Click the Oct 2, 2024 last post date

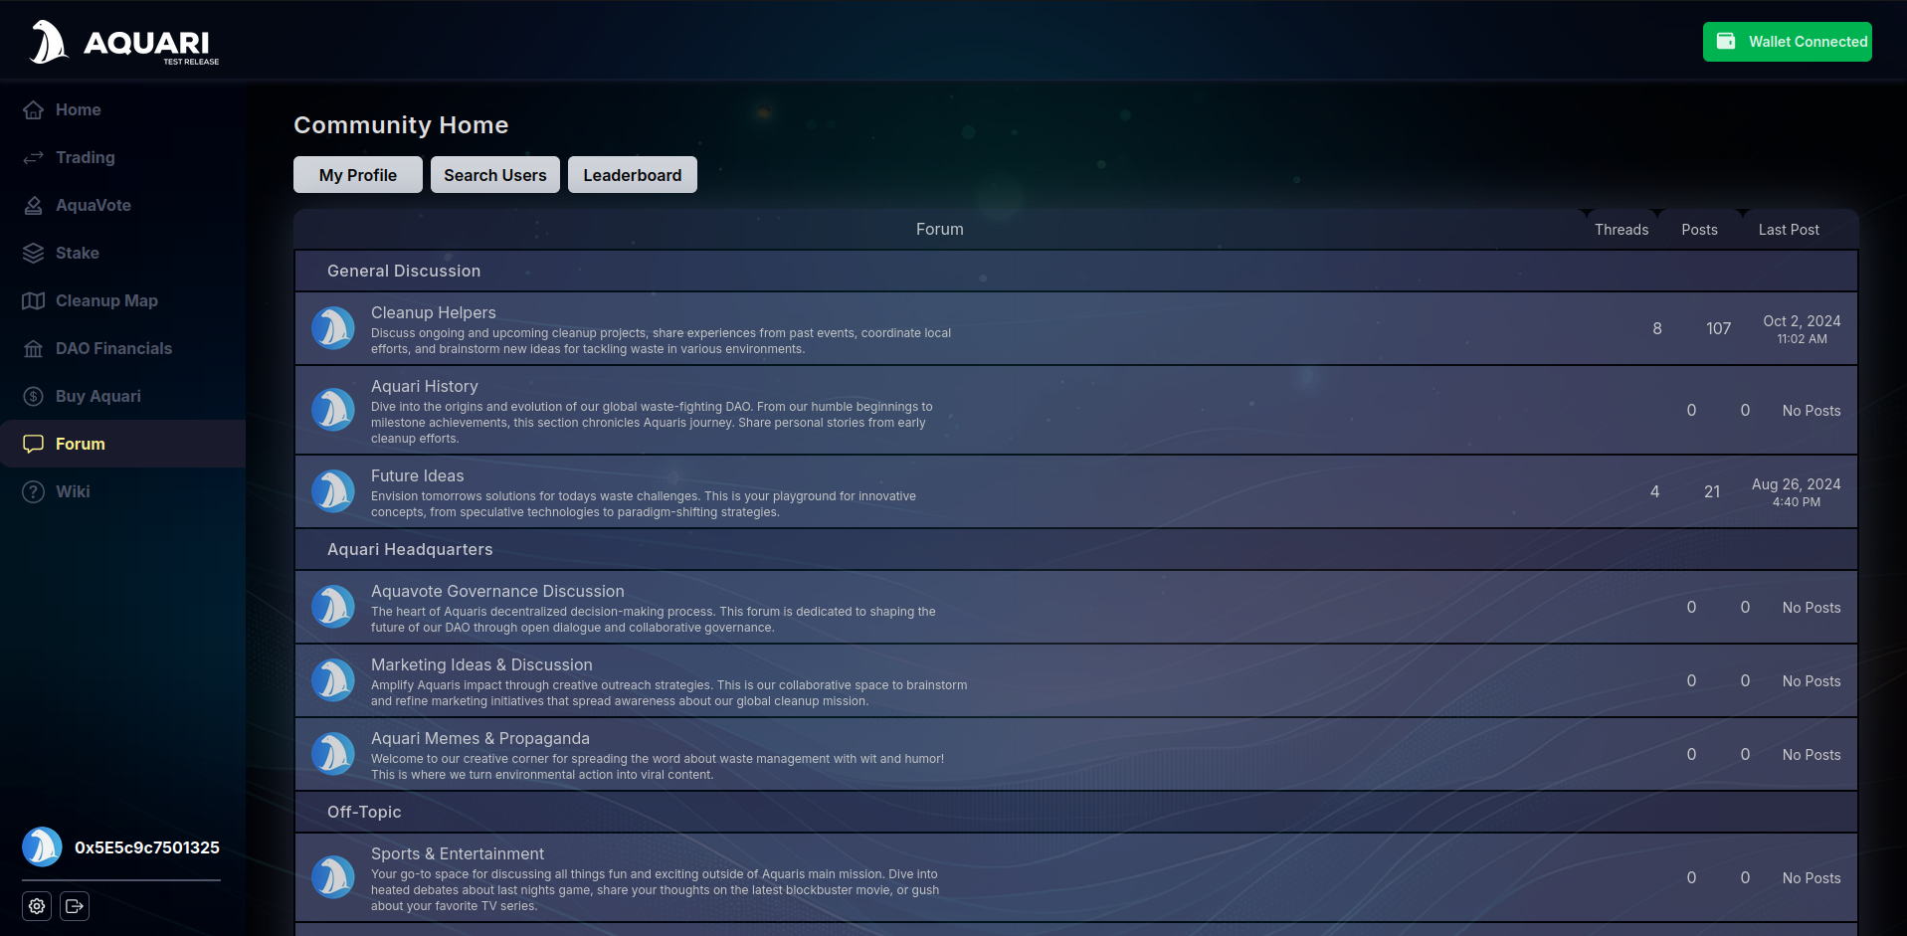1802,321
